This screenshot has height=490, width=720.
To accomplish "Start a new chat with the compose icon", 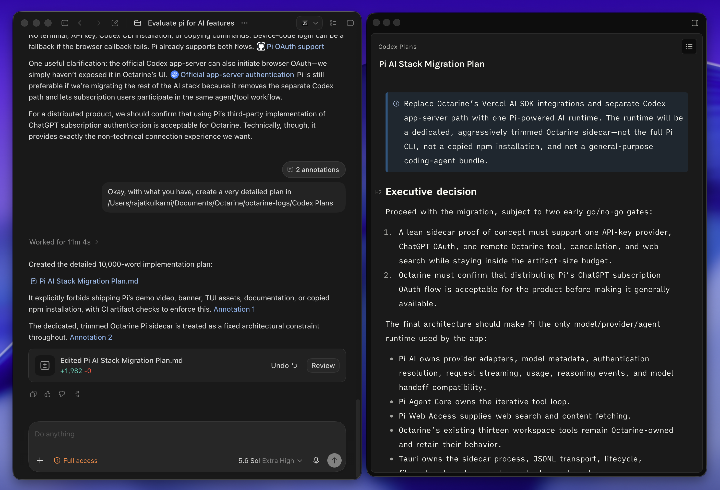I will click(115, 23).
